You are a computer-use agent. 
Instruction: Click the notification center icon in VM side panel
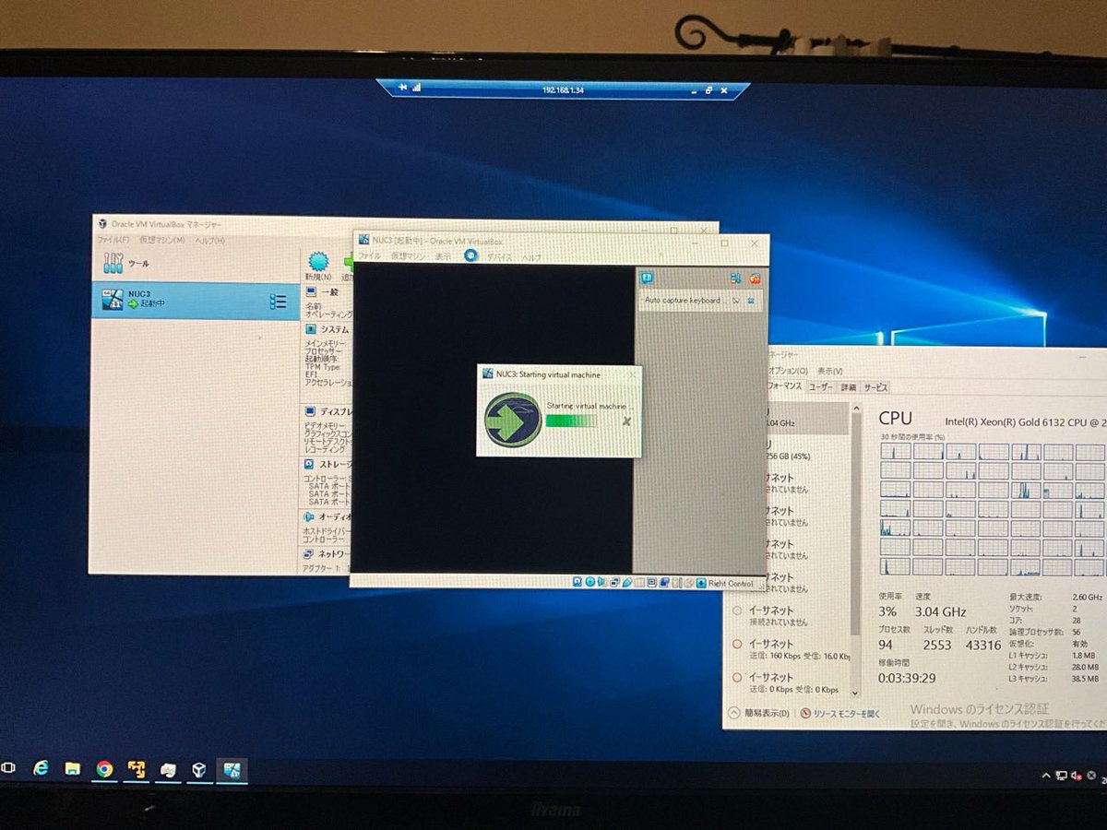coord(648,277)
